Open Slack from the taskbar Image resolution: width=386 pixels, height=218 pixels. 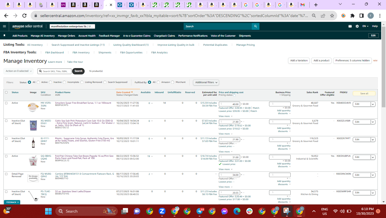point(249,211)
